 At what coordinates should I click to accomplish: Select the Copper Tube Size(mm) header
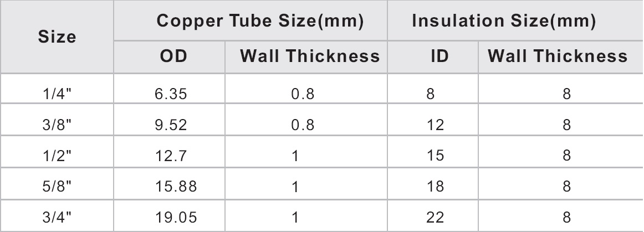point(260,21)
